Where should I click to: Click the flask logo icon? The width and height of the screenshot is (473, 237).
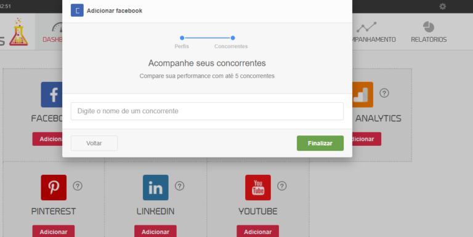coord(18,31)
